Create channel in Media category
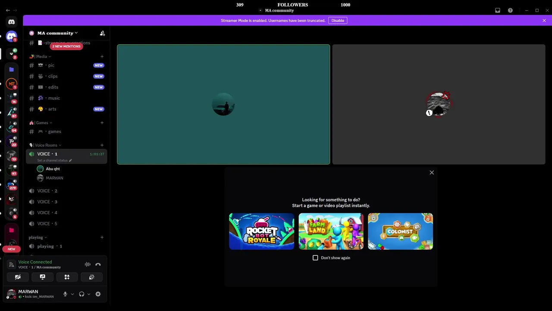Screen dimensions: 552x311 coord(102,57)
